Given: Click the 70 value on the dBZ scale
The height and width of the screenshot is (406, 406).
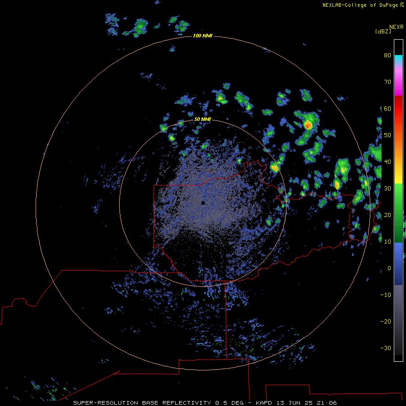Looking at the screenshot, I should (388, 82).
